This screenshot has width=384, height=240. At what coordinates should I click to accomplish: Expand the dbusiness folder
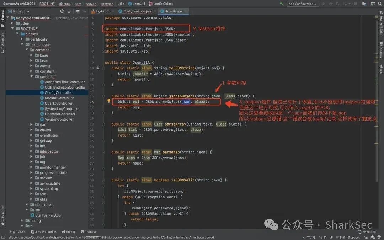(27, 204)
